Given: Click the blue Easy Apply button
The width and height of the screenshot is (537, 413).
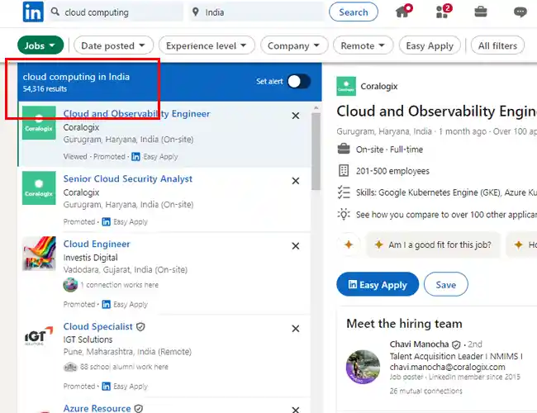Looking at the screenshot, I should click(378, 285).
